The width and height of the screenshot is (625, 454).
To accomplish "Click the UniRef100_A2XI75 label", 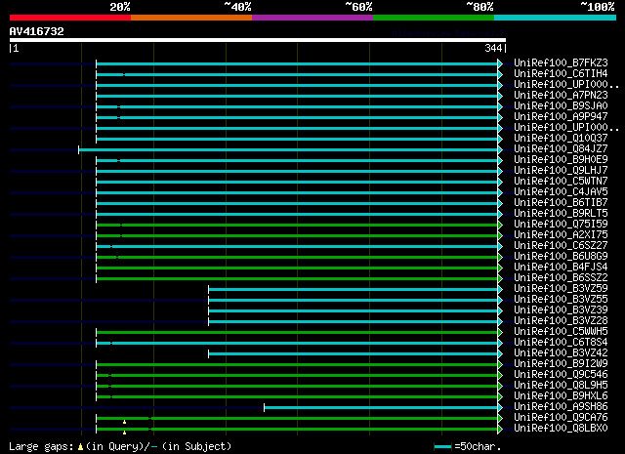I will click(561, 235).
